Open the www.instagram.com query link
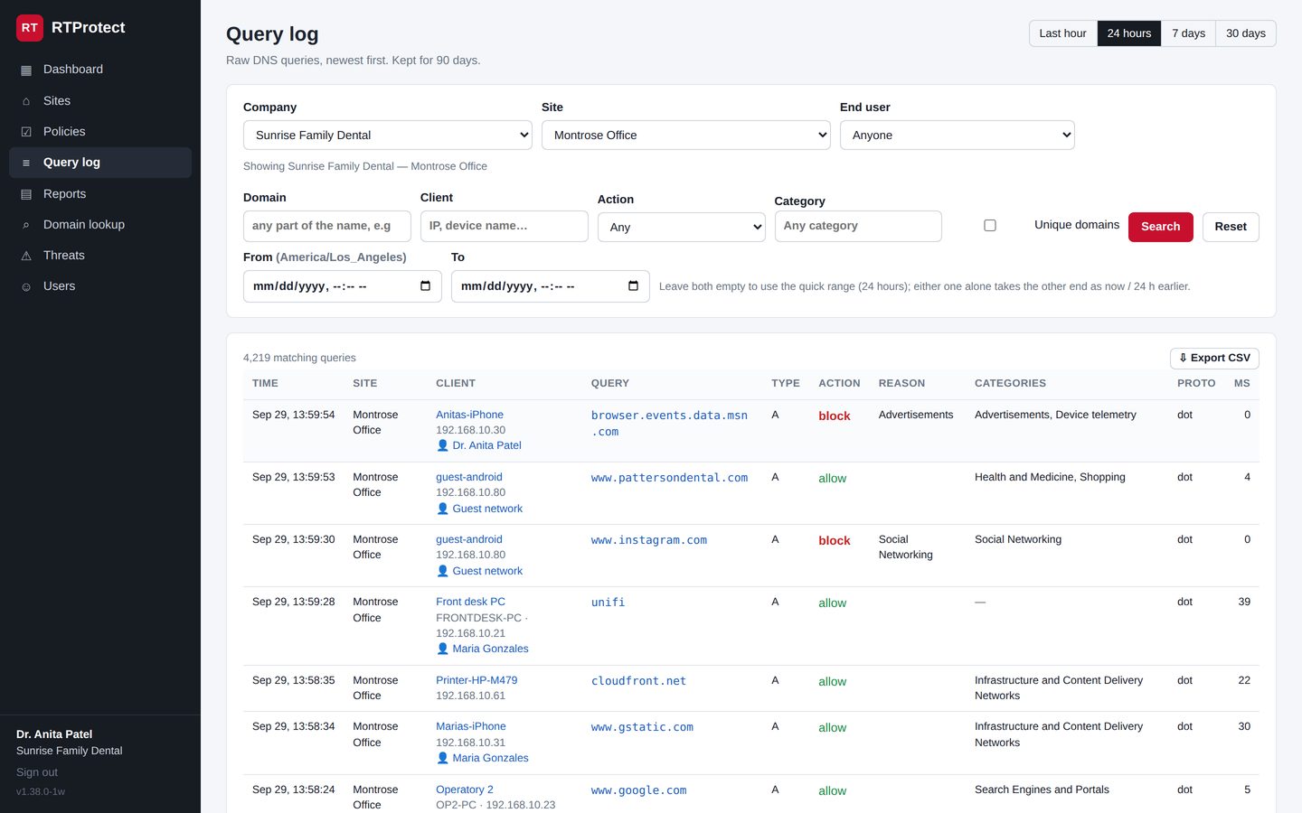 click(x=649, y=540)
